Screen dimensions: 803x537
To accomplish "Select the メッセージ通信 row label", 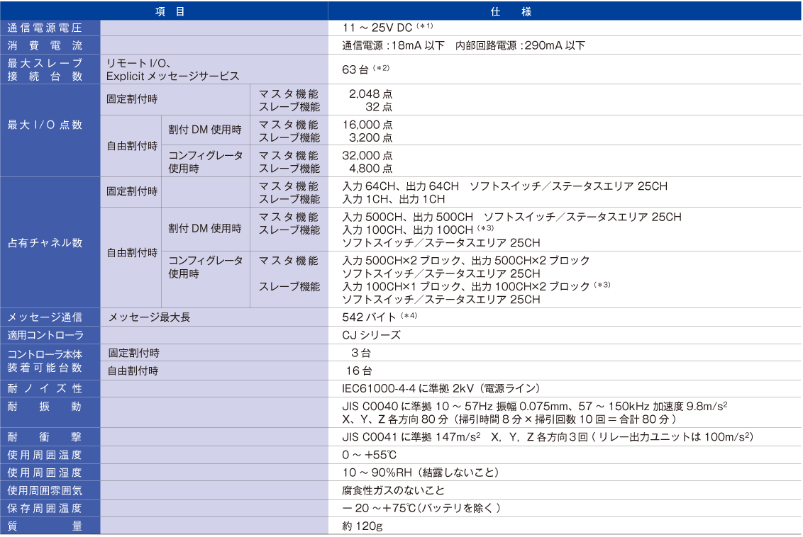I will tap(45, 317).
